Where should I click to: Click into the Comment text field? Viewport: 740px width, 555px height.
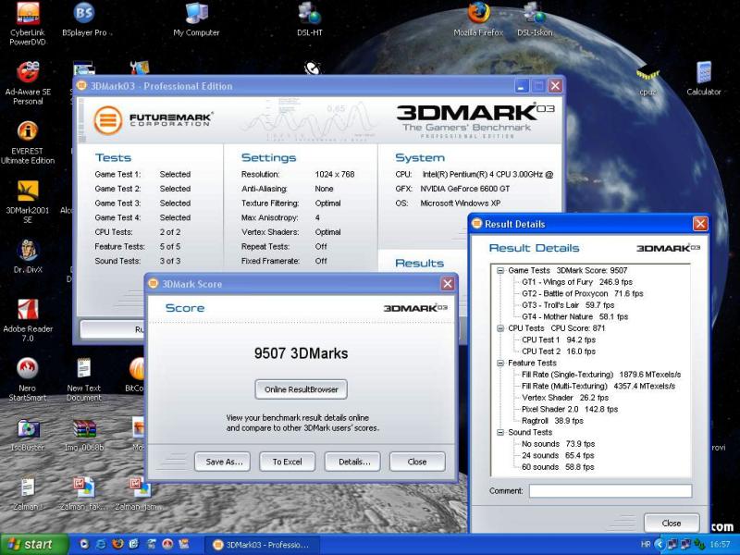(x=610, y=491)
